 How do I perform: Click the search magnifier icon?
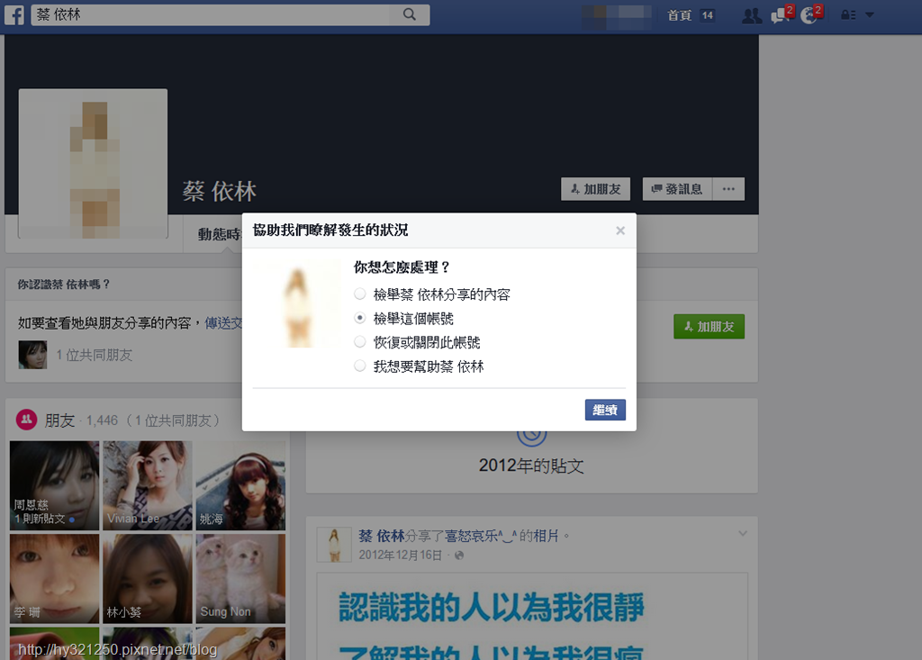pyautogui.click(x=410, y=14)
